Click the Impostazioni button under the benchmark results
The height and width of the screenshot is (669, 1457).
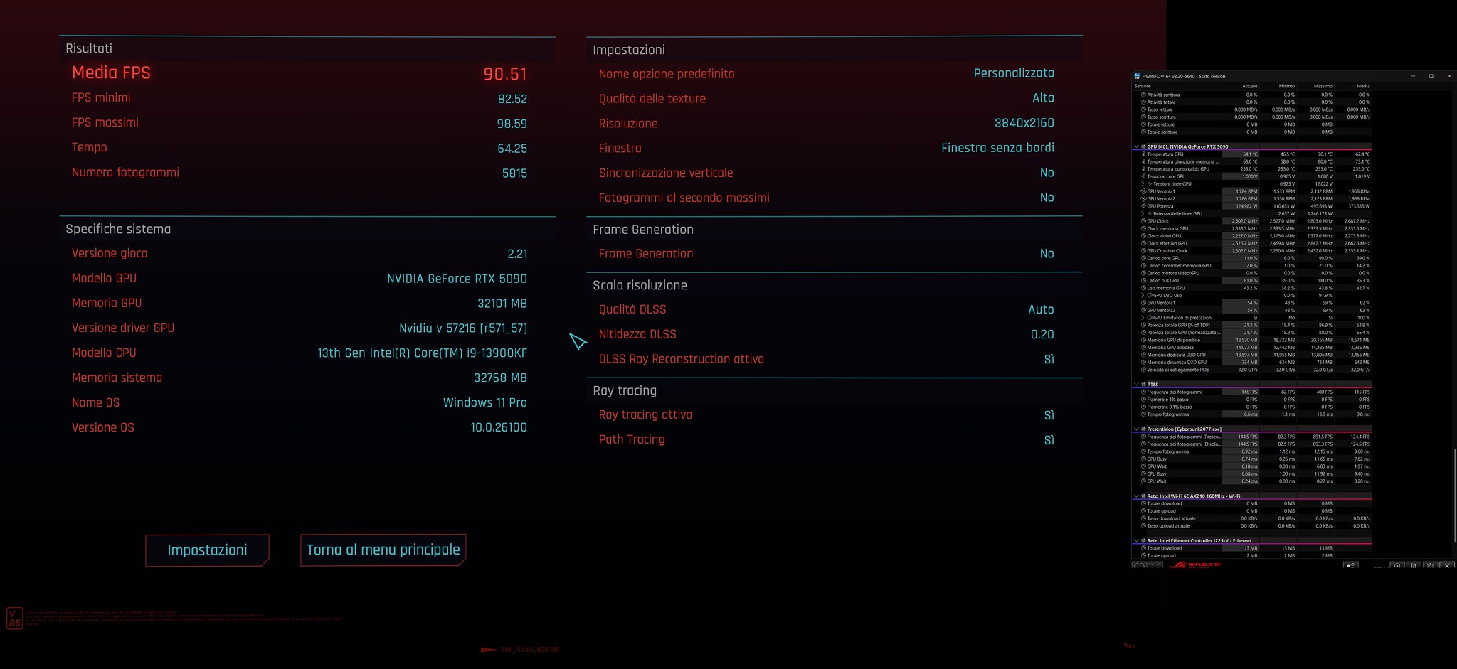pyautogui.click(x=207, y=550)
